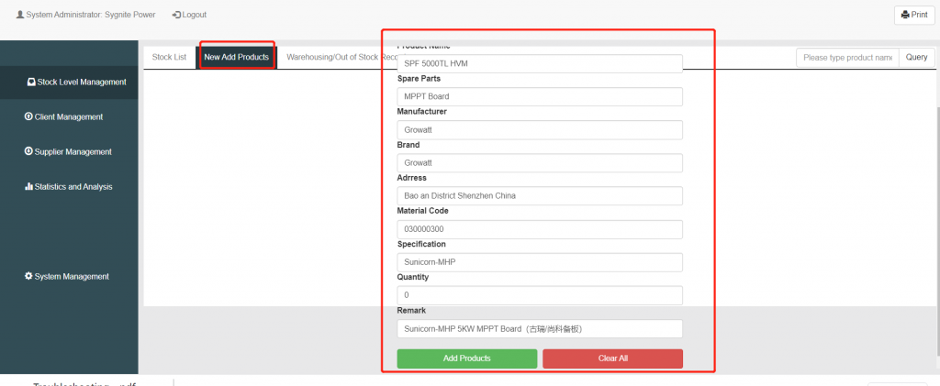Viewport: 940px width, 386px height.
Task: Click the Material Code label
Action: tap(422, 211)
